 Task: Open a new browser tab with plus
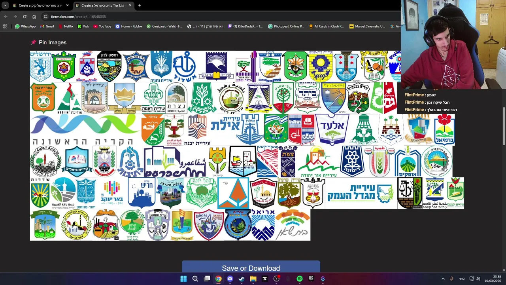coord(140,6)
